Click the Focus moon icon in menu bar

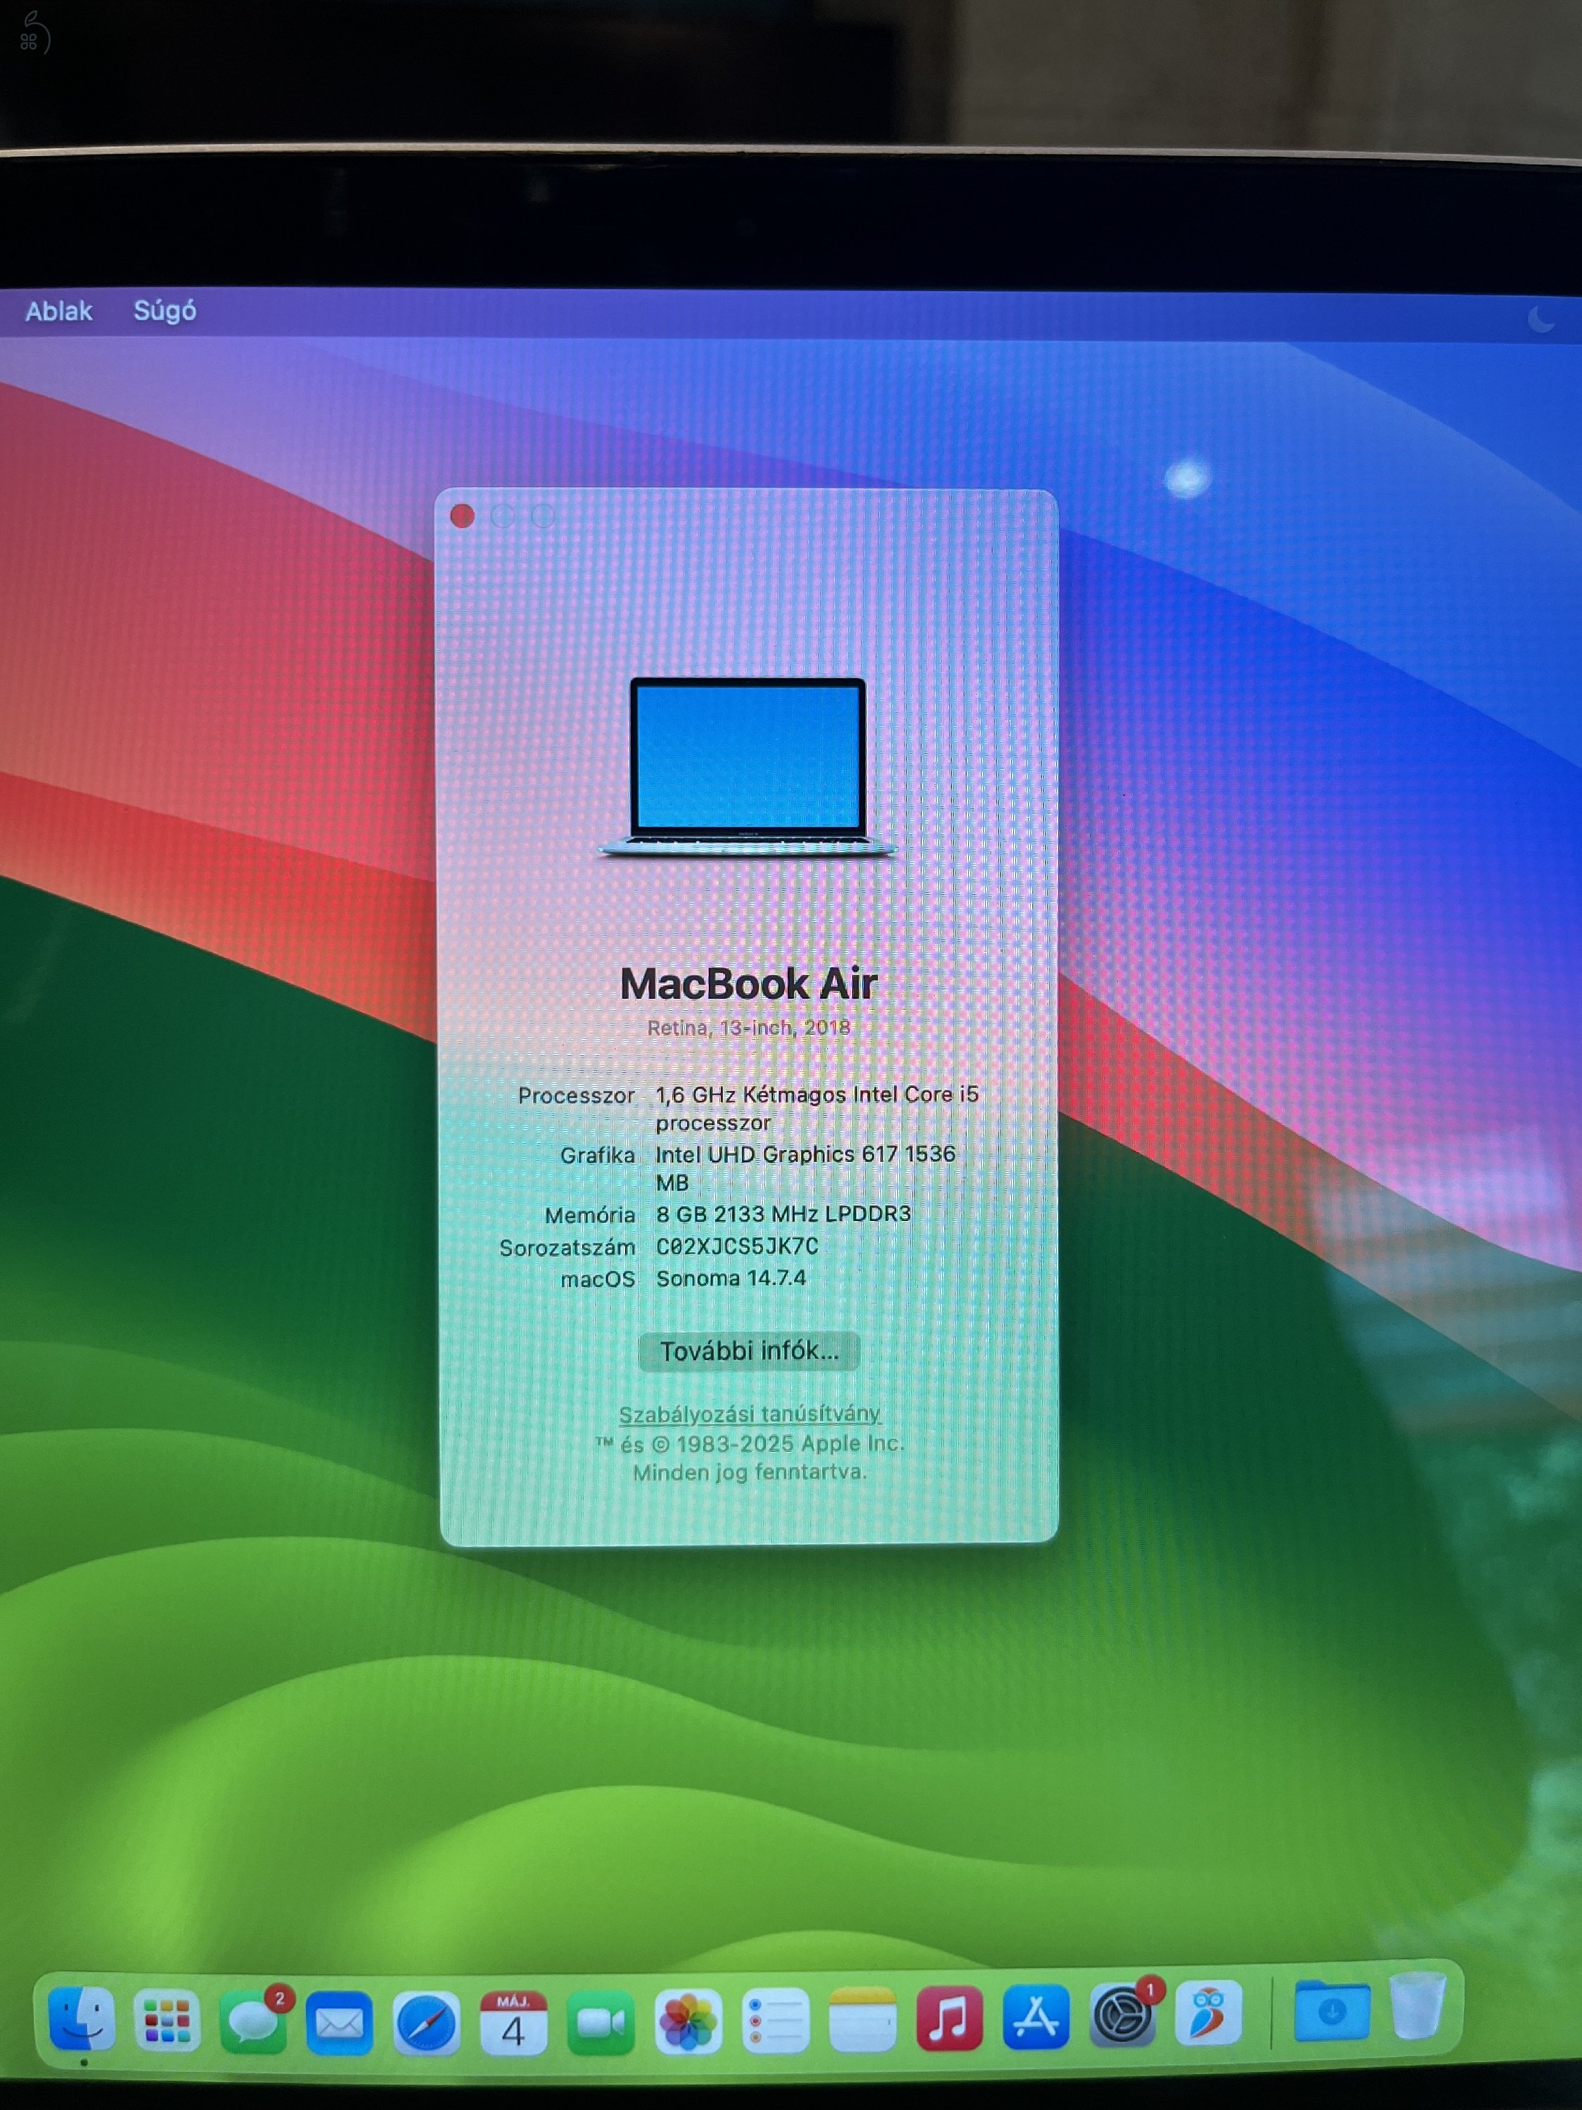click(1541, 321)
